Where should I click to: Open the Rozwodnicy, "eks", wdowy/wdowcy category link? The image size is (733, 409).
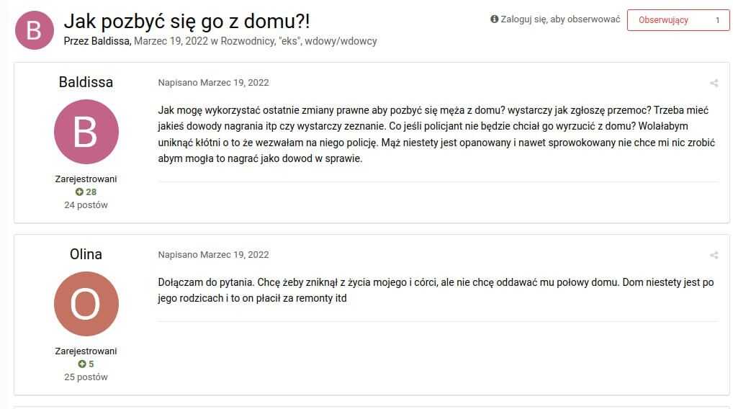(x=299, y=41)
